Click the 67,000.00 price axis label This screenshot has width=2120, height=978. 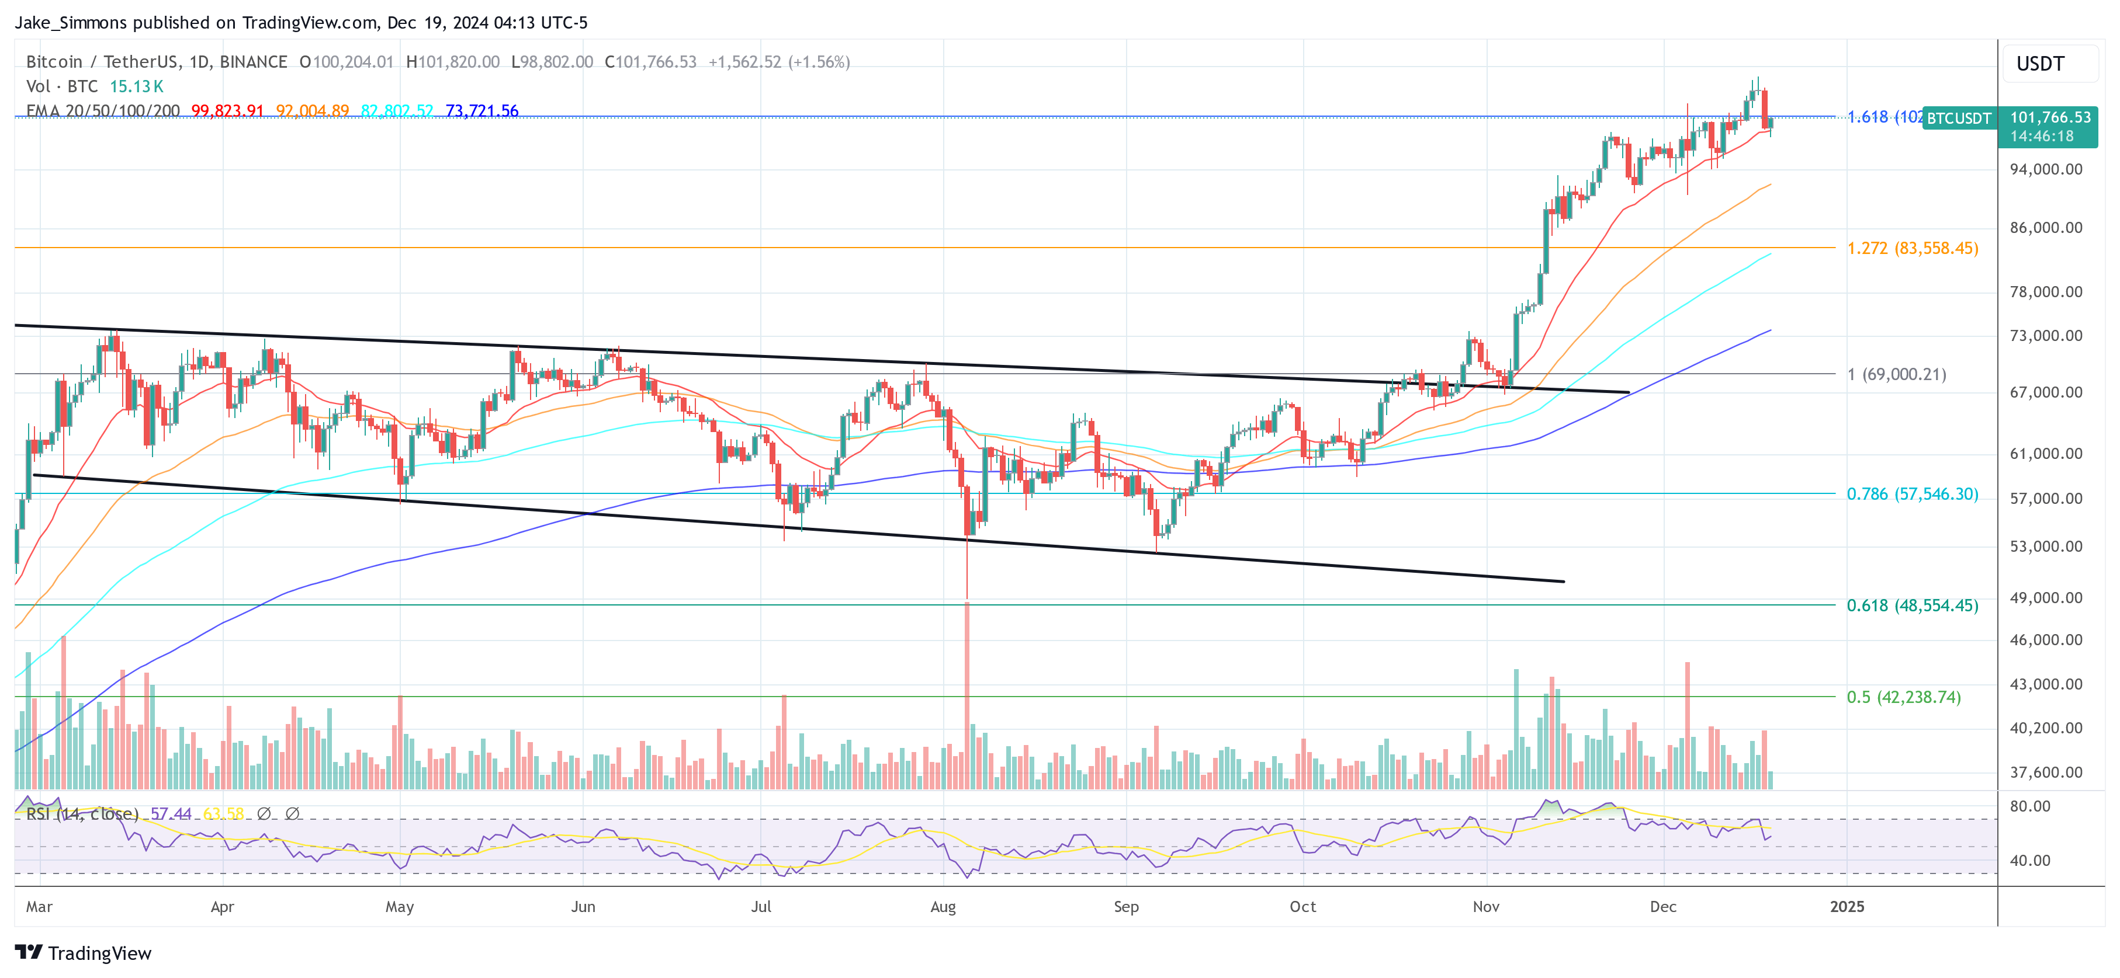coord(2046,392)
